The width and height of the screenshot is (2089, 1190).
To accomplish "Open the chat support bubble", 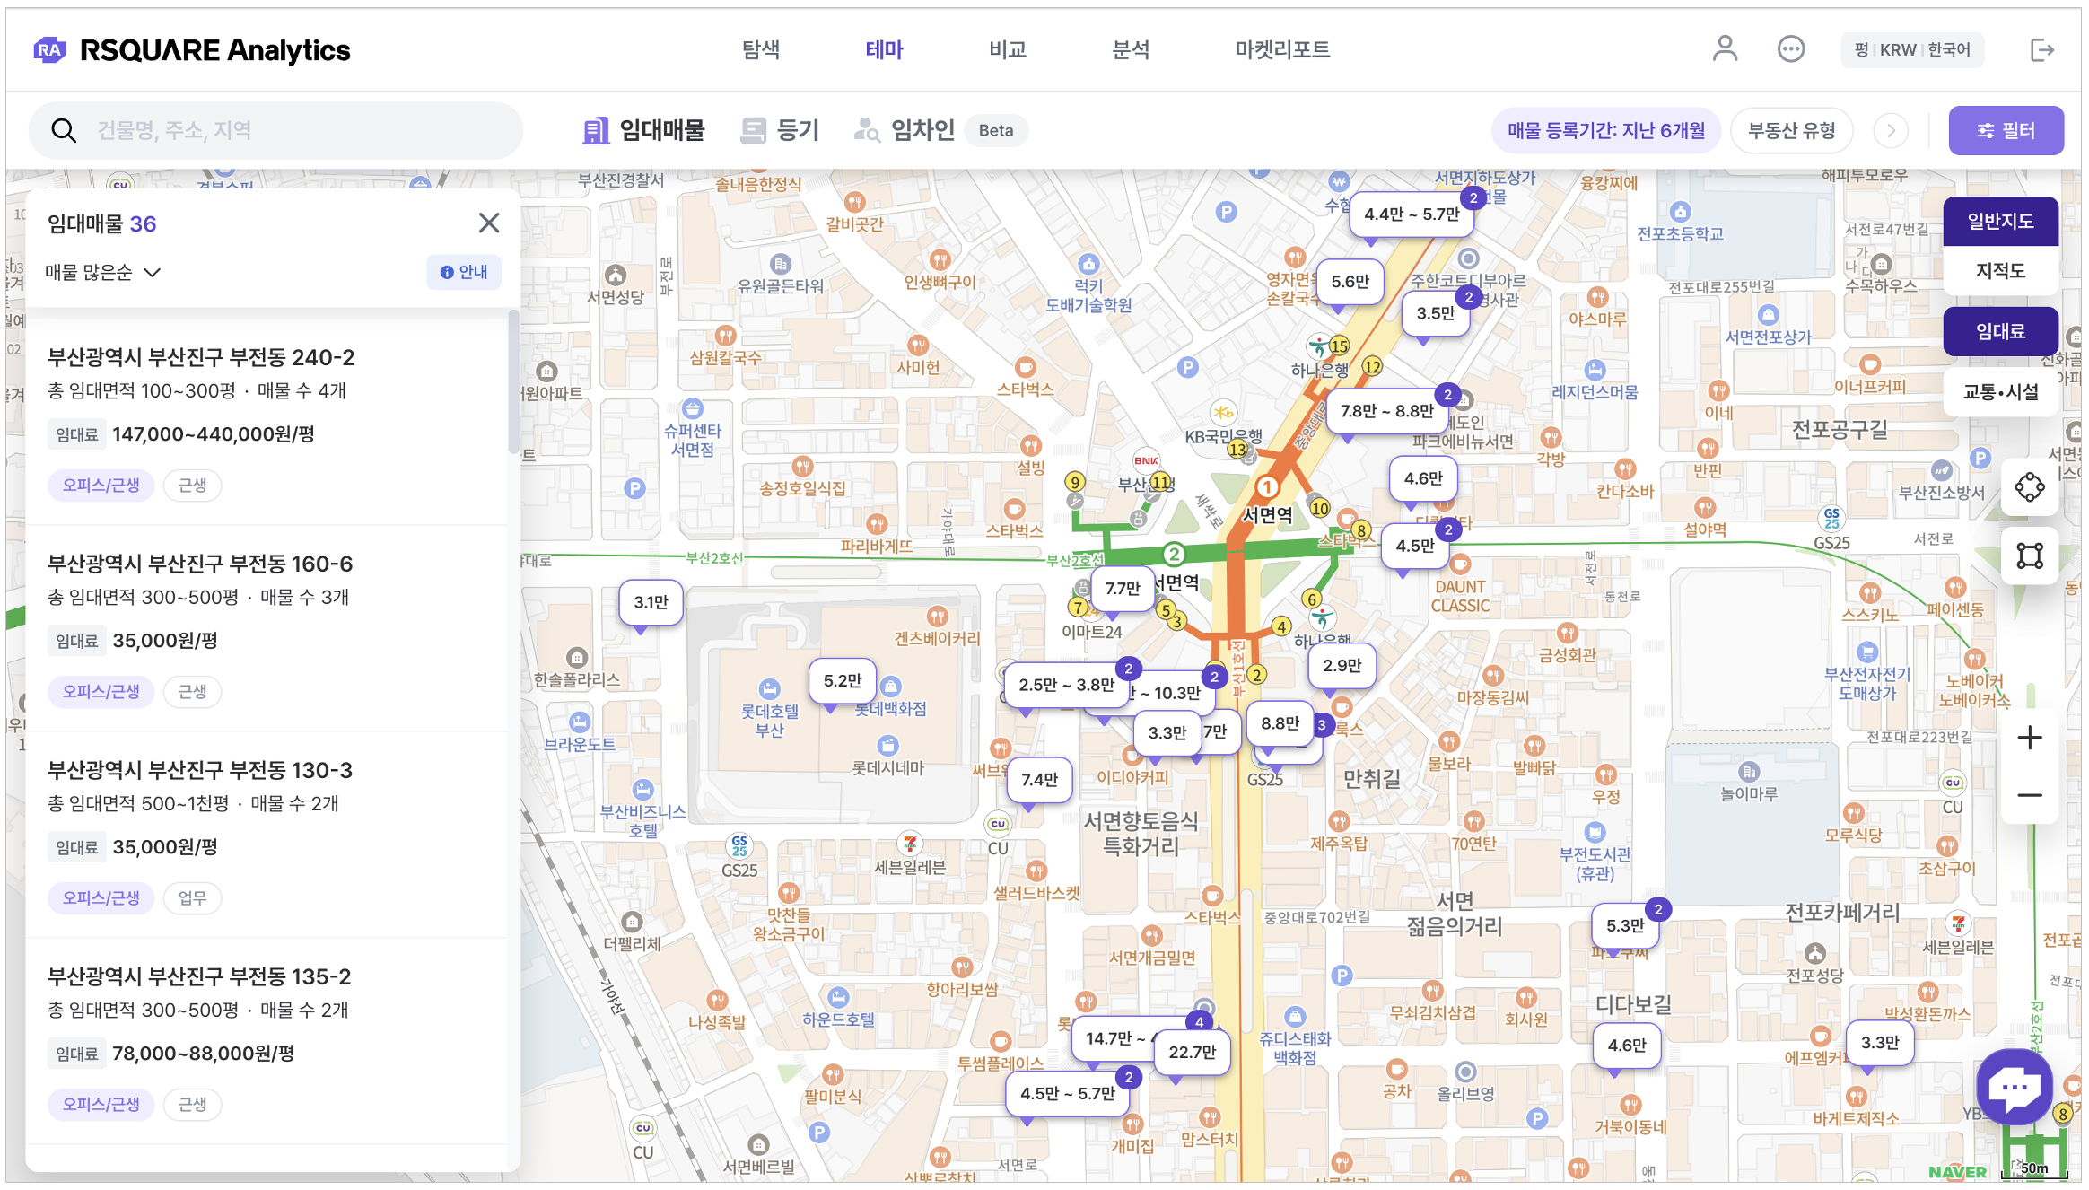I will tap(2014, 1087).
